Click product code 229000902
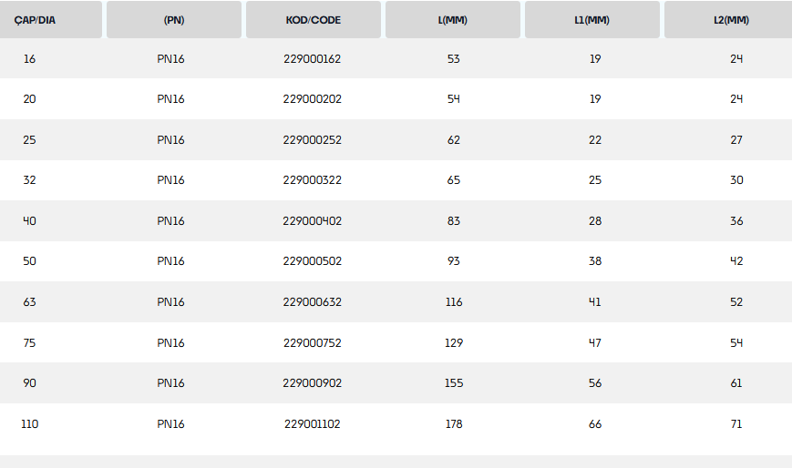 coord(313,383)
